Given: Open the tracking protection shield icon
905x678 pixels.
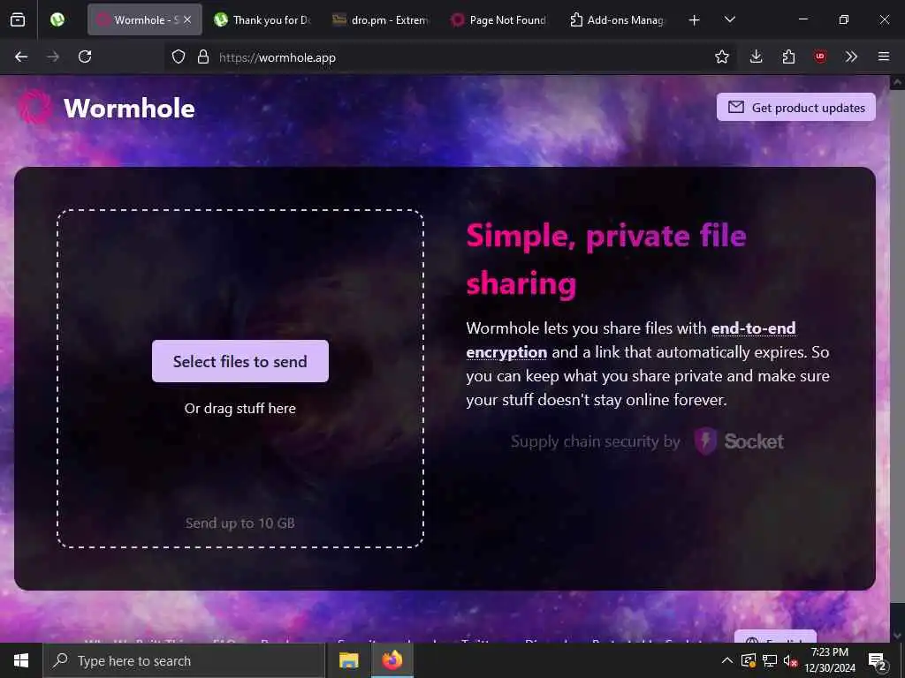Looking at the screenshot, I should click(x=179, y=56).
